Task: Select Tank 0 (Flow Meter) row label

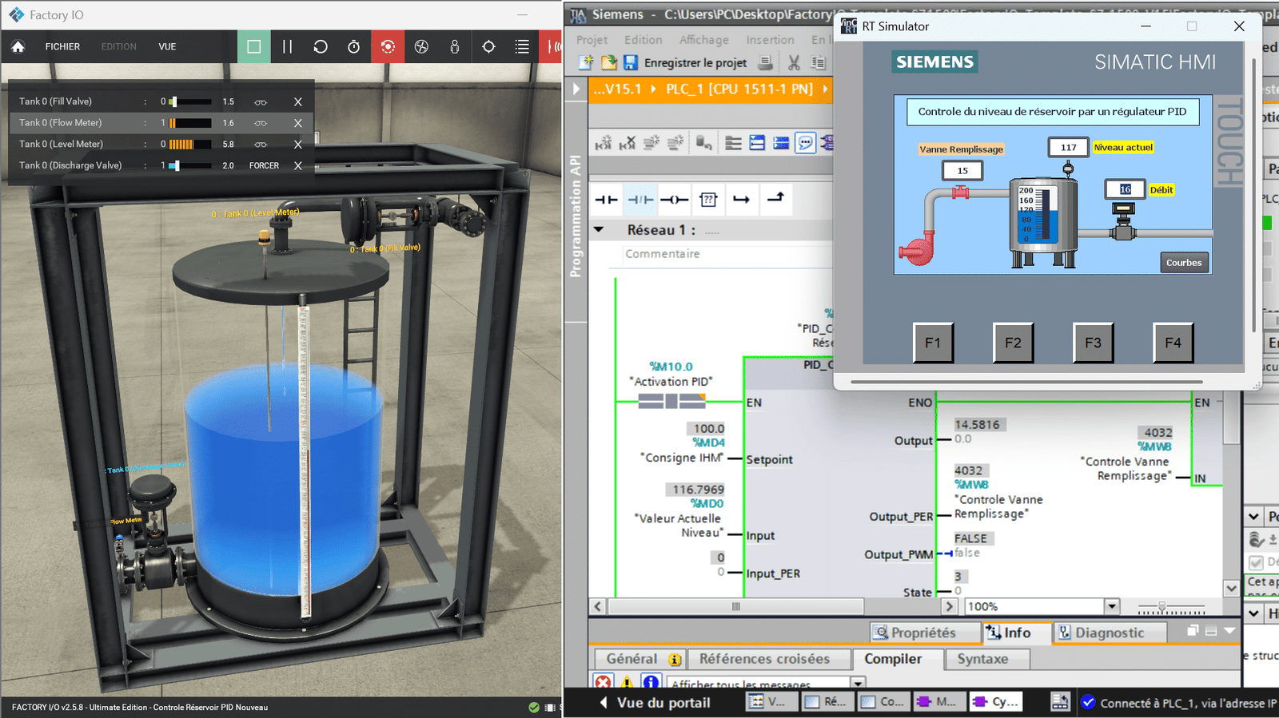Action: pyautogui.click(x=61, y=123)
